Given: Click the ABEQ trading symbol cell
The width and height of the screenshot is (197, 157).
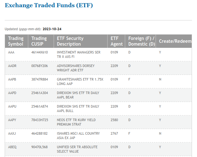Looking at the screenshot, I should pos(12,147).
